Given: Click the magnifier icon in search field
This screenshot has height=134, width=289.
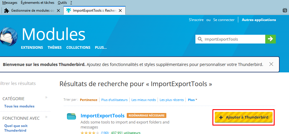Looking at the screenshot, I should point(200,39).
